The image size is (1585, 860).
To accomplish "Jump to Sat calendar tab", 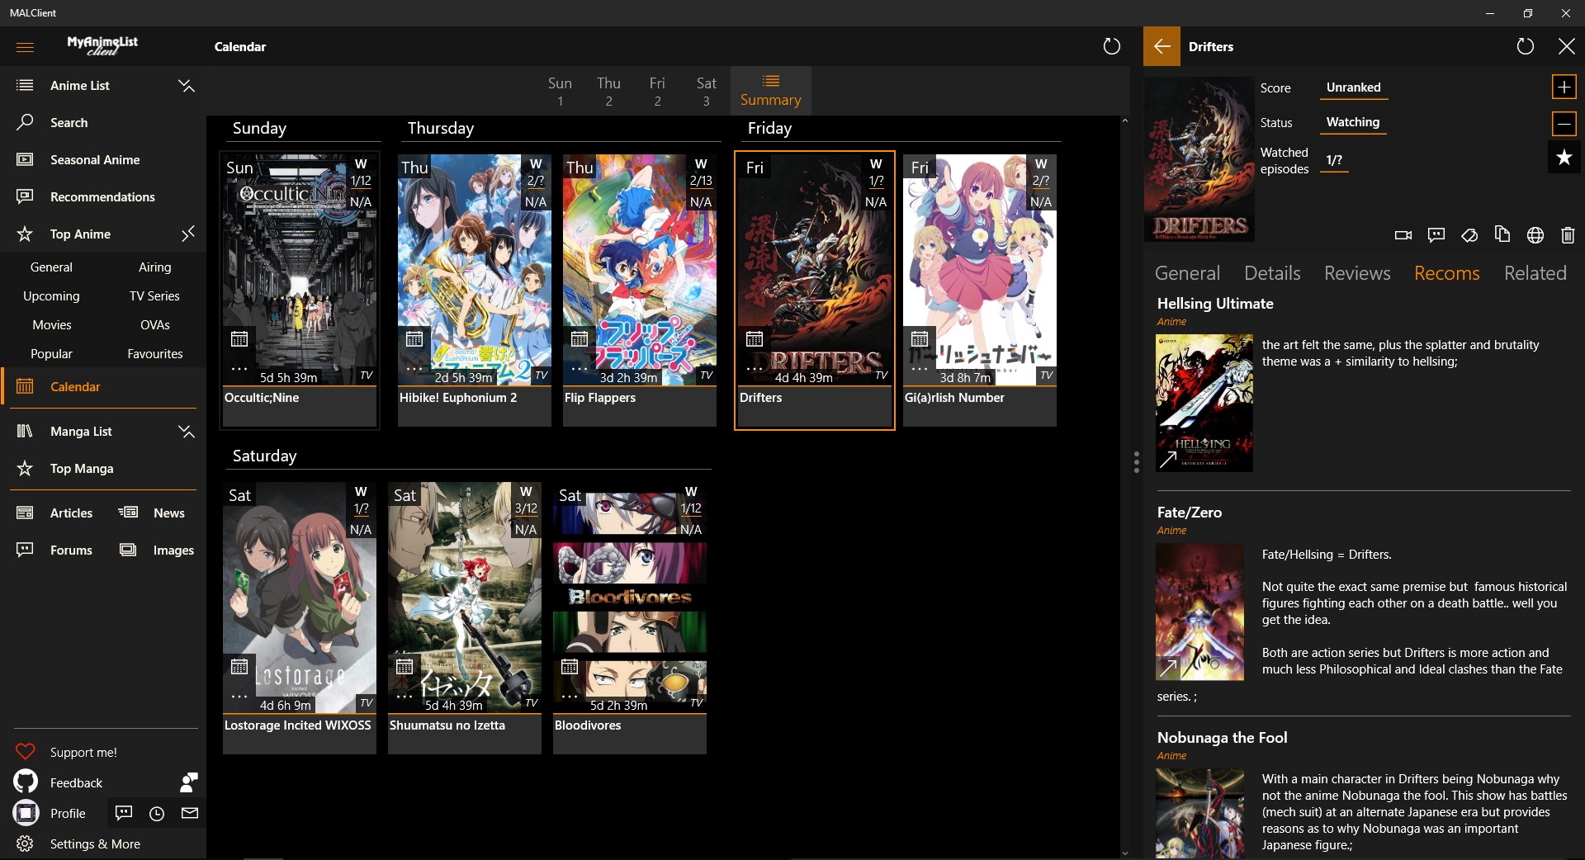I will [706, 91].
